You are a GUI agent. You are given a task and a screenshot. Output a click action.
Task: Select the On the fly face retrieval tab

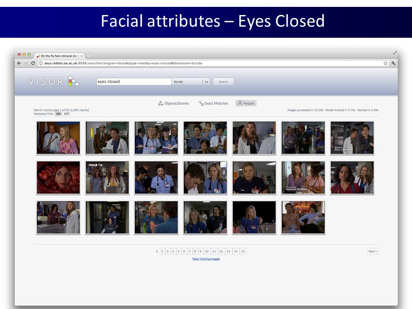click(59, 56)
